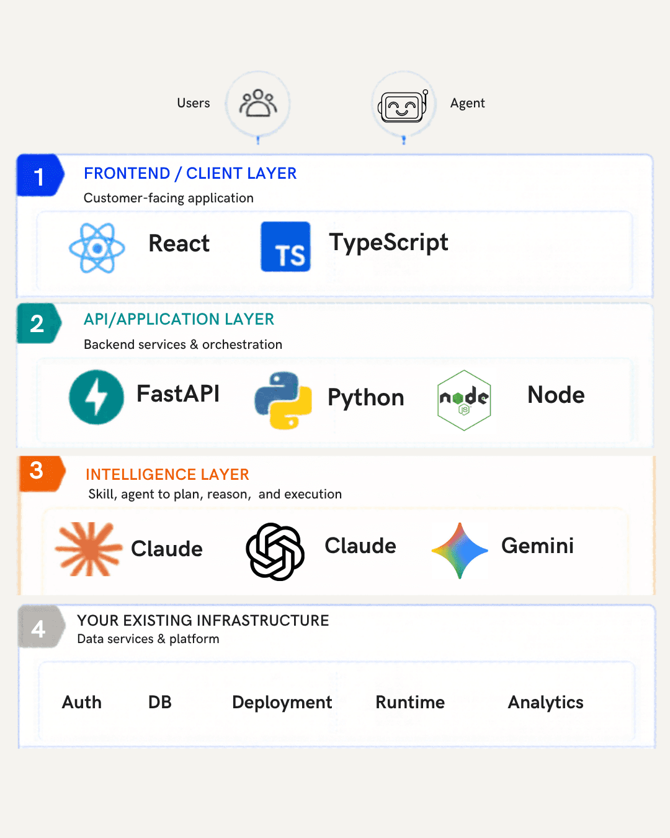
Task: Select "YOUR EXISTING INFRASTRUCTURE" heading
Action: (x=203, y=620)
